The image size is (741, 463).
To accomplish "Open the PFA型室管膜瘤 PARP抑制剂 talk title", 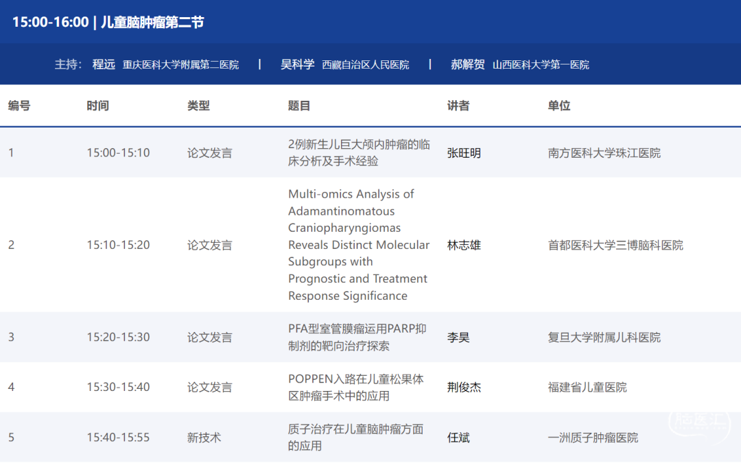I will click(x=357, y=337).
